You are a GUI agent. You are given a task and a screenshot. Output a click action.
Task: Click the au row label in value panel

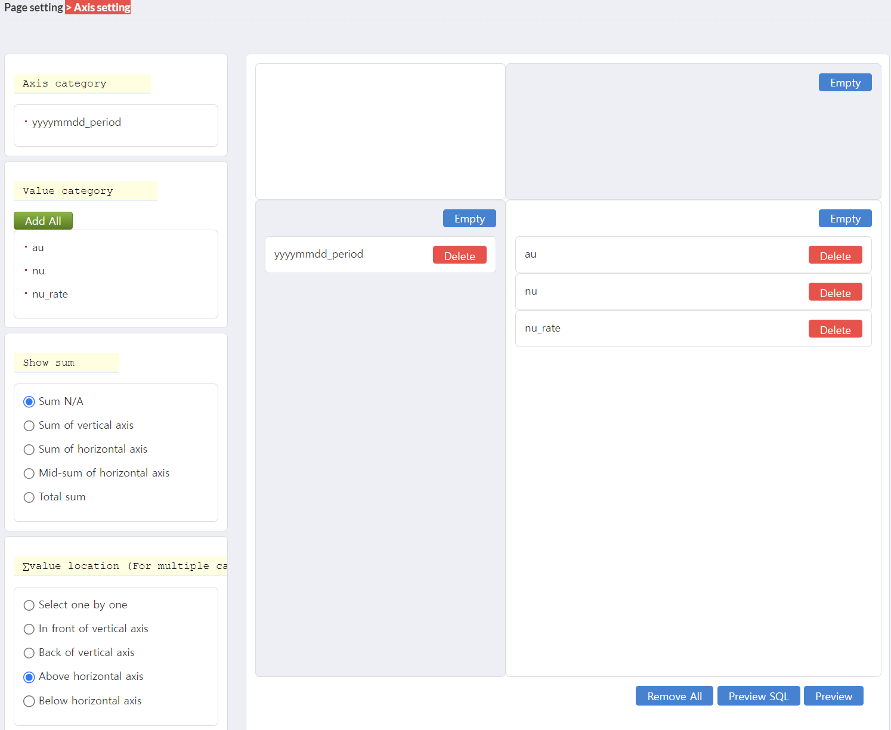(x=531, y=254)
